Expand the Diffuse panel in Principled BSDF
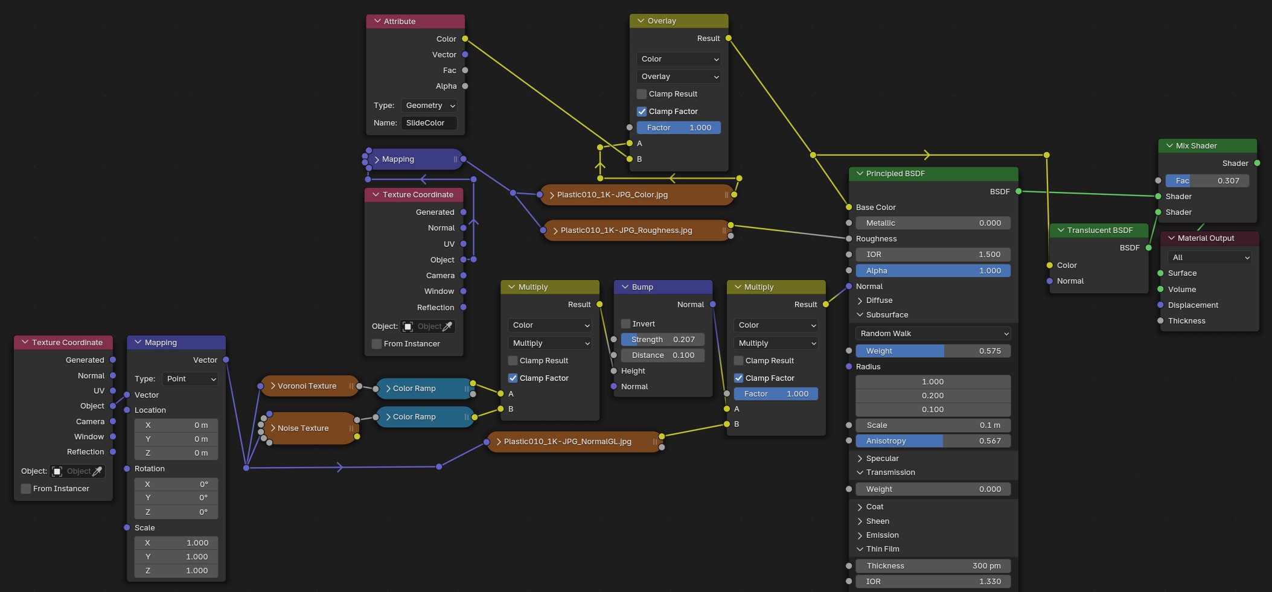 pyautogui.click(x=860, y=301)
